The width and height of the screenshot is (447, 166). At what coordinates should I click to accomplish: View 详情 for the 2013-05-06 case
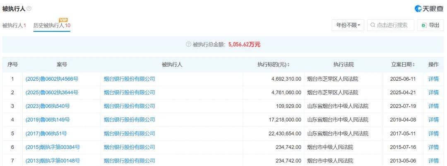tap(433, 161)
